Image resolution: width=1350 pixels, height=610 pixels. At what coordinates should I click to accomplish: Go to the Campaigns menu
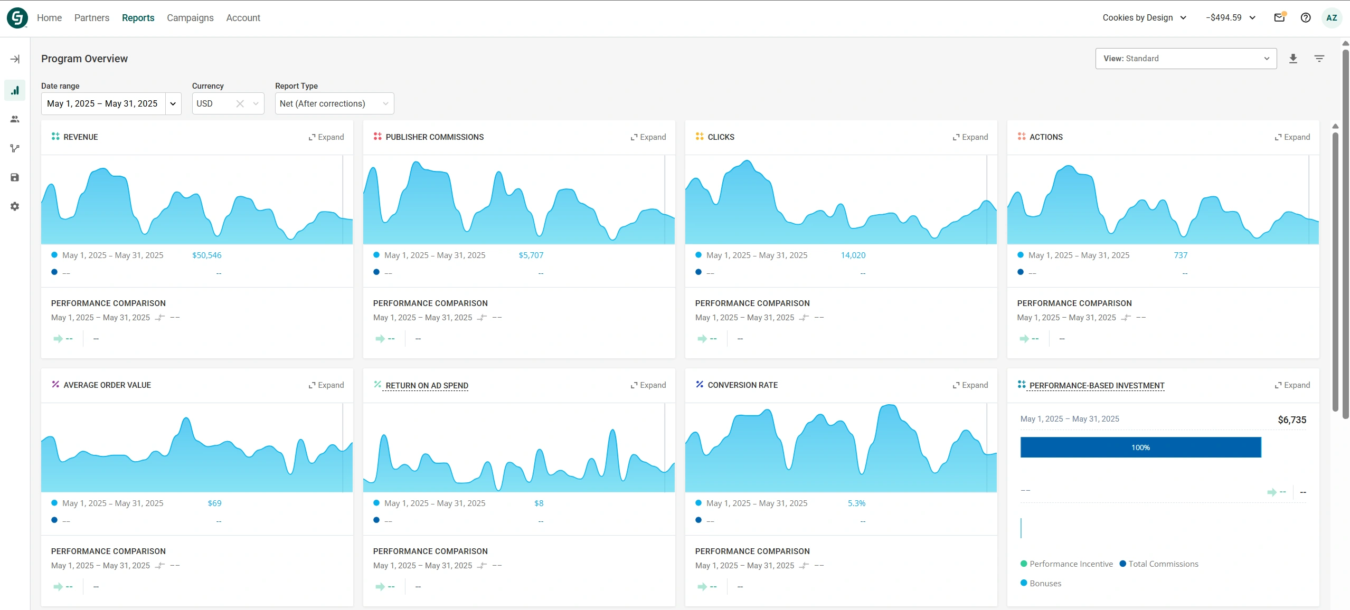(190, 18)
